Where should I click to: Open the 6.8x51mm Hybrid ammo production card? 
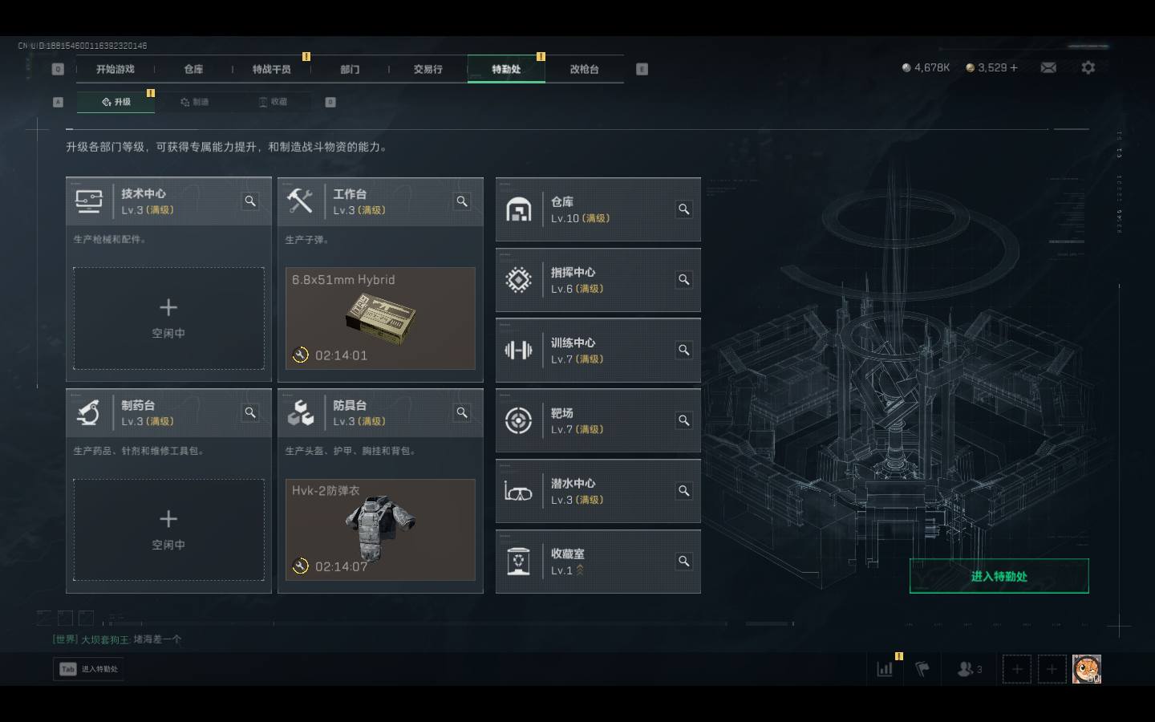click(380, 318)
